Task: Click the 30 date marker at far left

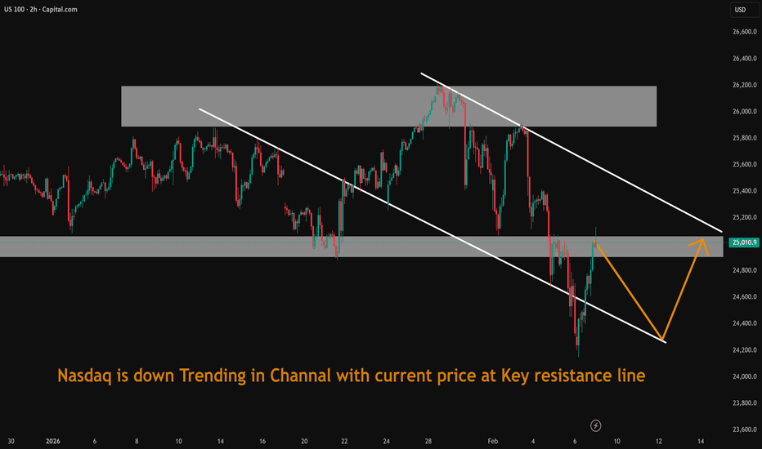Action: pyautogui.click(x=9, y=442)
